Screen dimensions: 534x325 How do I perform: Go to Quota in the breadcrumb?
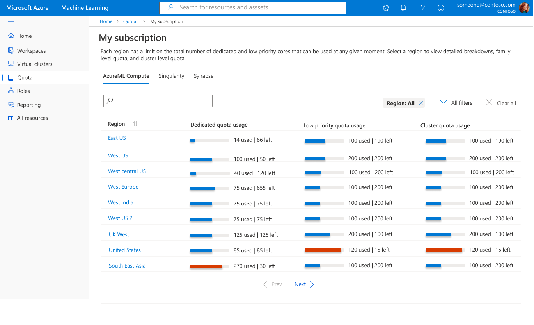tap(130, 21)
